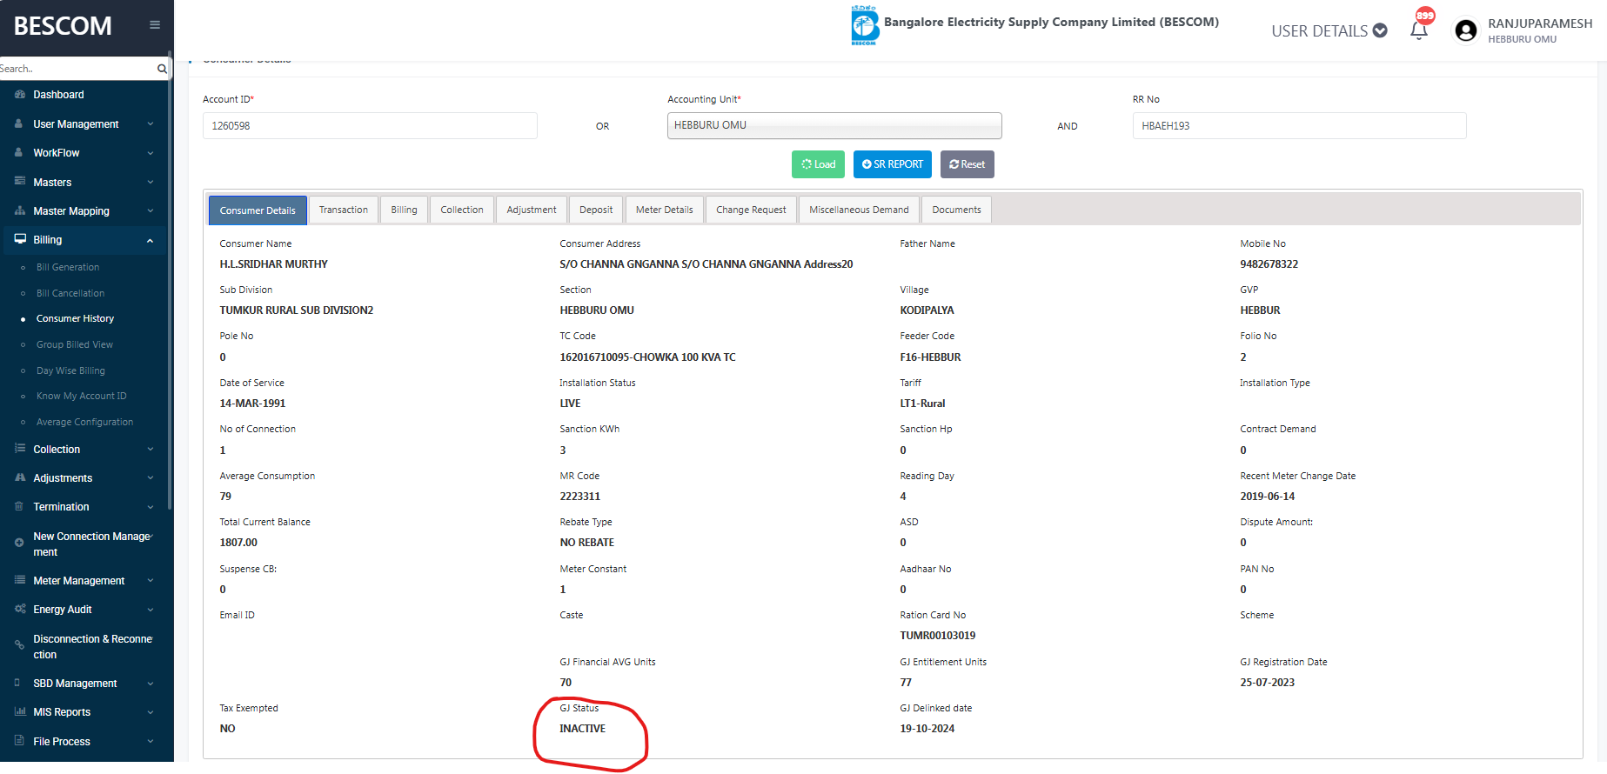Open Group Billed View link
1607x774 pixels.
tap(75, 344)
